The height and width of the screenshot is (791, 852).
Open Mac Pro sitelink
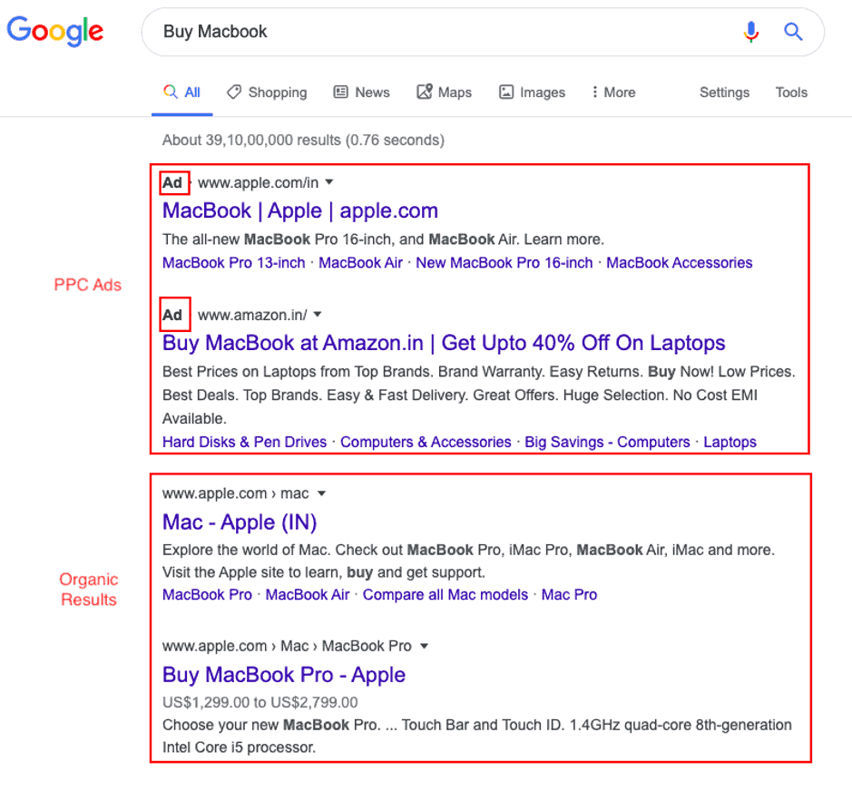(x=569, y=595)
